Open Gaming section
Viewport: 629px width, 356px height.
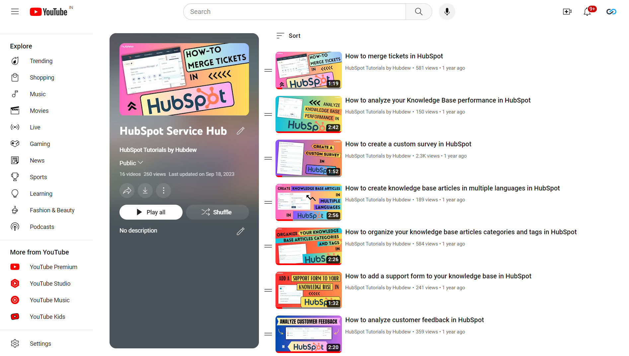tap(40, 144)
